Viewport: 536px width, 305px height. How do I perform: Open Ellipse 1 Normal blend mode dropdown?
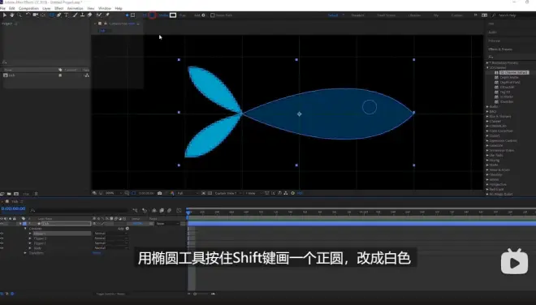pos(110,234)
